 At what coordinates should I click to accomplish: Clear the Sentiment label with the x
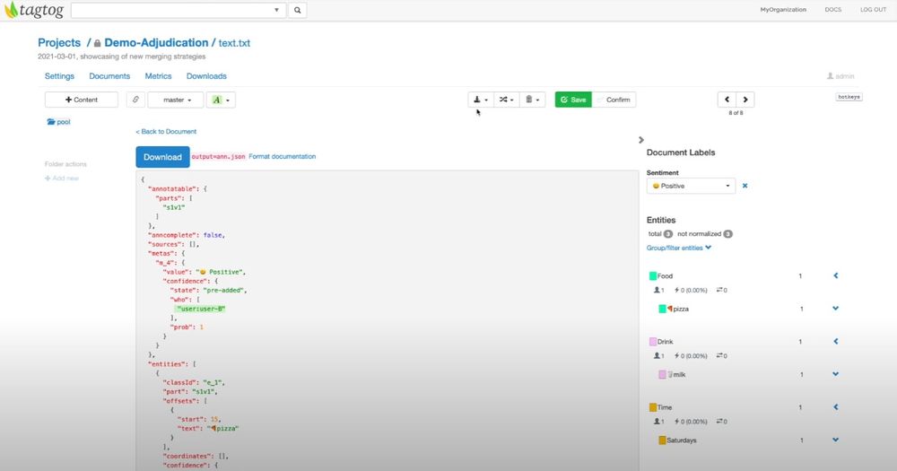coord(745,186)
